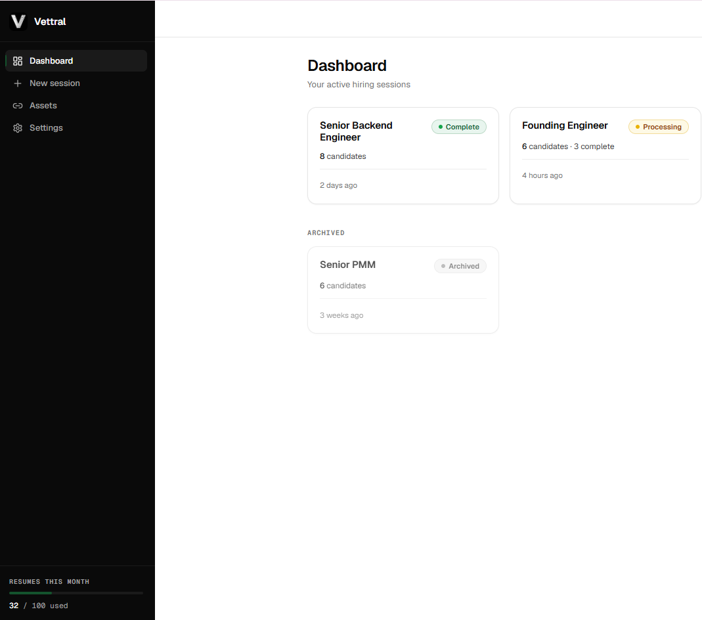The height and width of the screenshot is (620, 702).
Task: Click the yellow Processing status badge
Action: click(x=658, y=127)
